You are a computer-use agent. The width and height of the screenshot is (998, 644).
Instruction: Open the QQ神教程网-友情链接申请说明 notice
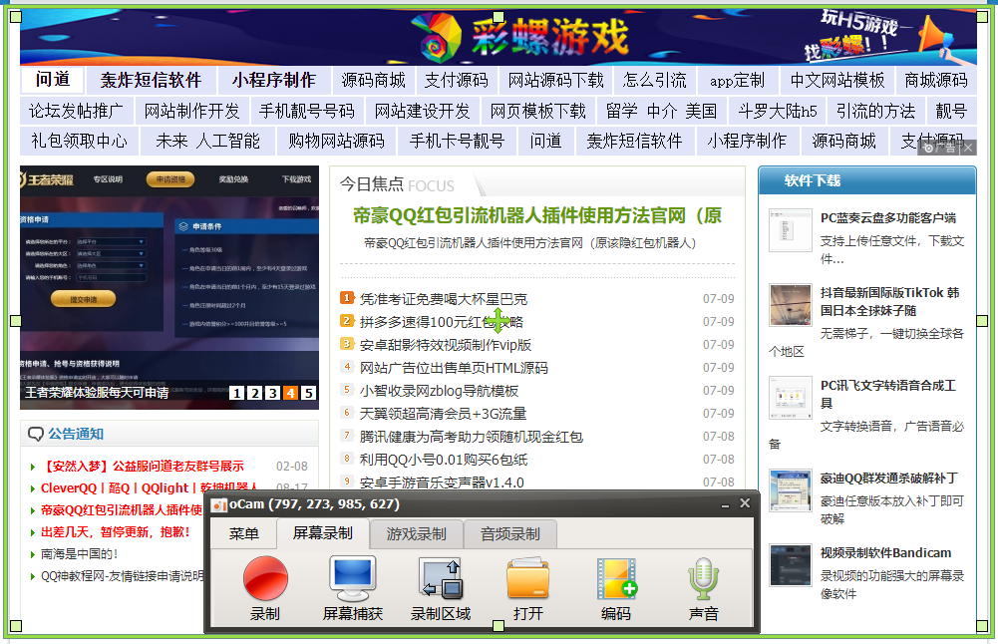point(123,576)
